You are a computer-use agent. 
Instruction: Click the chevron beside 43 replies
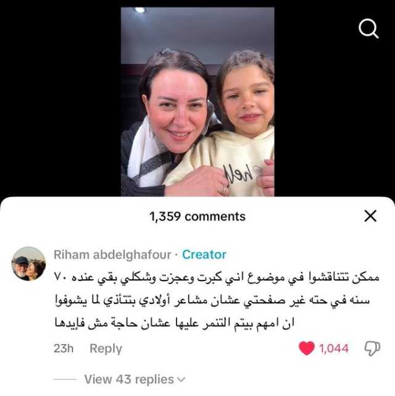[181, 379]
